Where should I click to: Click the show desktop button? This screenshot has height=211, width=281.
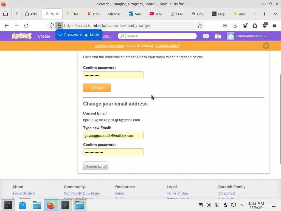274,205
